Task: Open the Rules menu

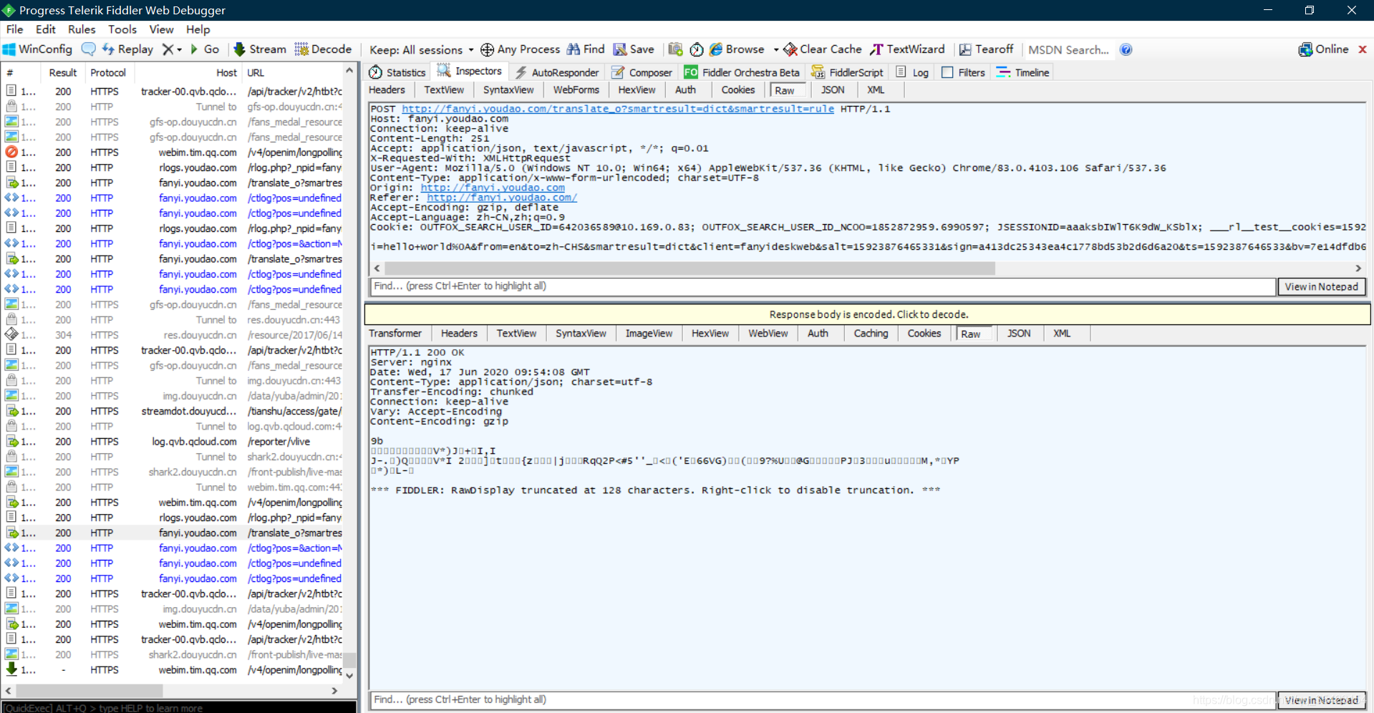Action: pos(82,29)
